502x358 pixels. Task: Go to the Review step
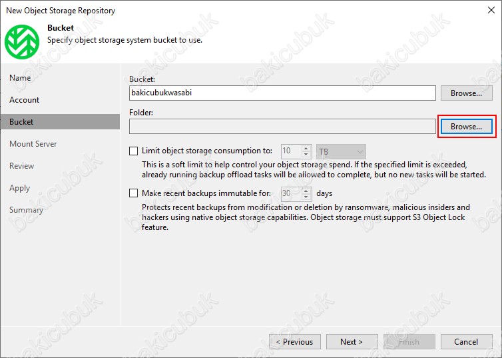[21, 166]
